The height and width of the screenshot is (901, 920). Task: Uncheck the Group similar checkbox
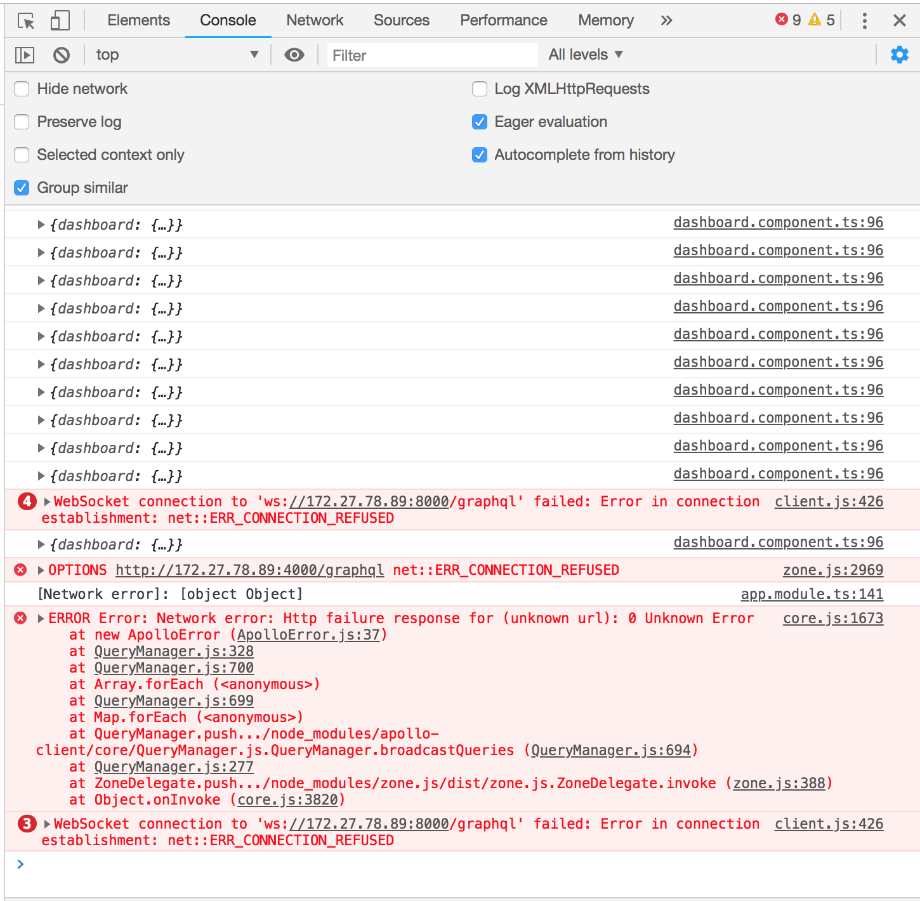coord(22,188)
